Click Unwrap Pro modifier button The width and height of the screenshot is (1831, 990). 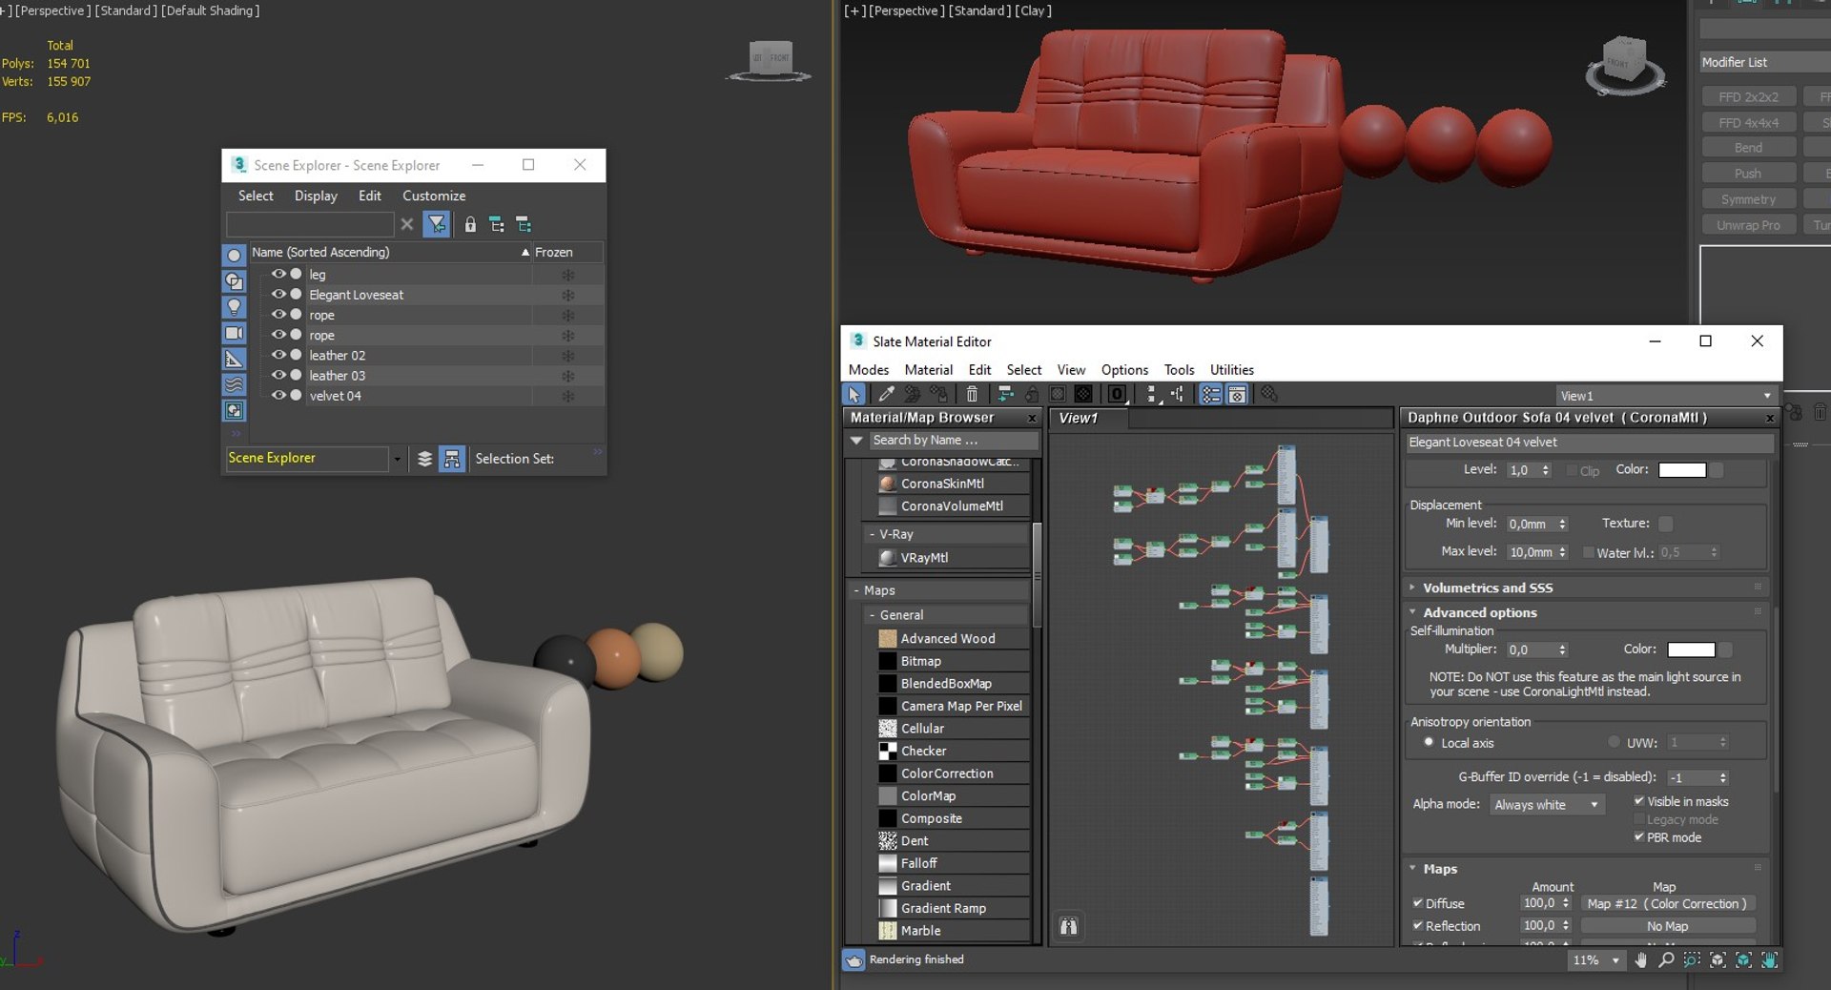(1748, 225)
